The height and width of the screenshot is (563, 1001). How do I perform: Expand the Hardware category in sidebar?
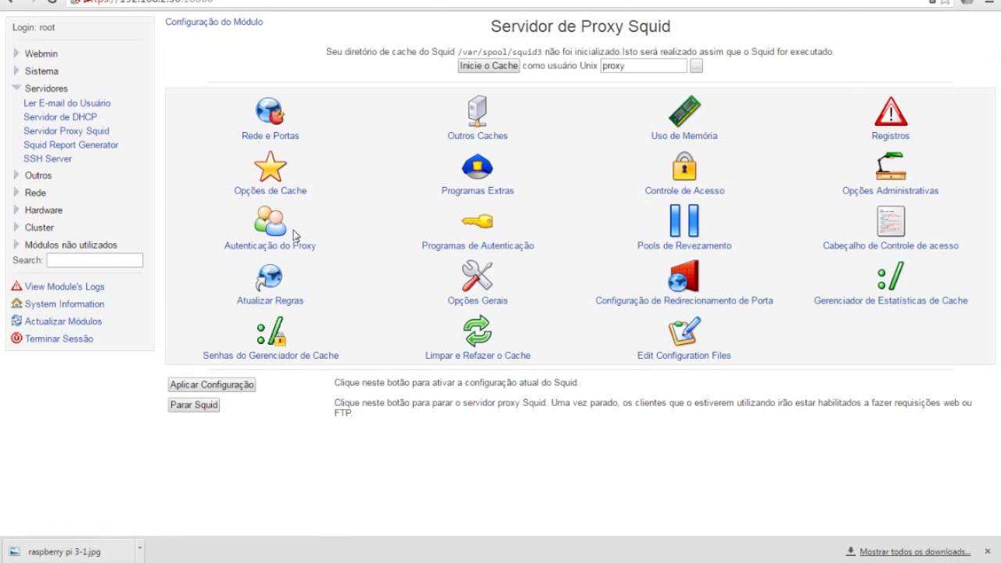click(x=16, y=210)
